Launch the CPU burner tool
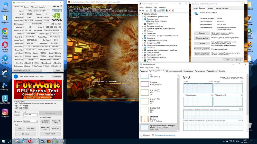Viewport: 257px width, 144px height. click(x=25, y=134)
